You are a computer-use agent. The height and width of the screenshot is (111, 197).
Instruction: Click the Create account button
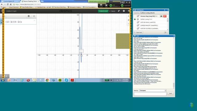pos(103,11)
